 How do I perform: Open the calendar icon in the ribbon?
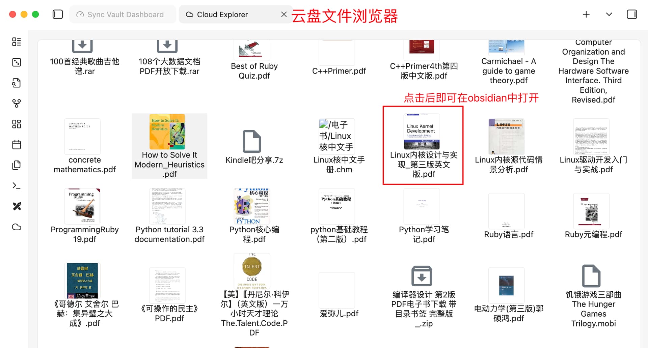pyautogui.click(x=17, y=145)
